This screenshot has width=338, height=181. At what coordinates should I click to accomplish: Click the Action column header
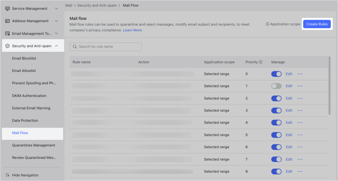pos(144,62)
